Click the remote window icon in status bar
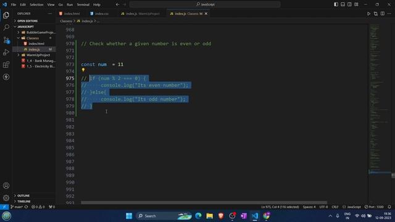The height and width of the screenshot is (222, 395). (x=4, y=207)
